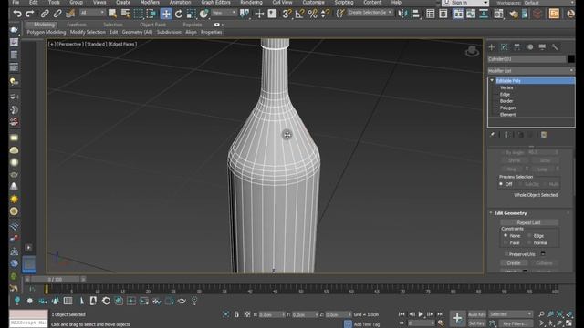Set Constraints to Normal
Image resolution: width=584 pixels, height=328 pixels.
(x=529, y=242)
